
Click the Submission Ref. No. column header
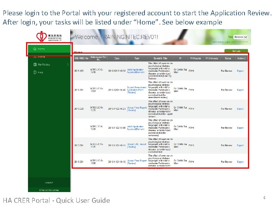click(x=99, y=58)
